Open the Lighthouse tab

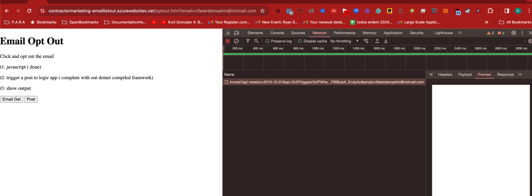click(x=444, y=33)
